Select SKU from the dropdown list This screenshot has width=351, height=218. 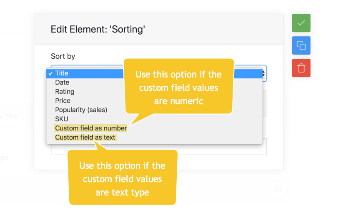(x=61, y=119)
